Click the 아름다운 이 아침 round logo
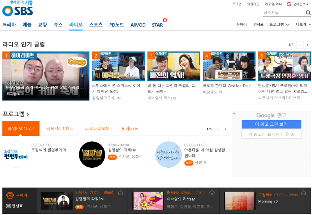The height and width of the screenshot is (215, 312). coord(168,155)
